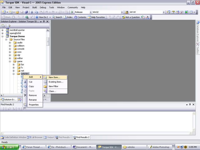Collapse the Torque Demo project node
Image resolution: width=200 pixels, height=150 pixels.
click(x=3, y=36)
